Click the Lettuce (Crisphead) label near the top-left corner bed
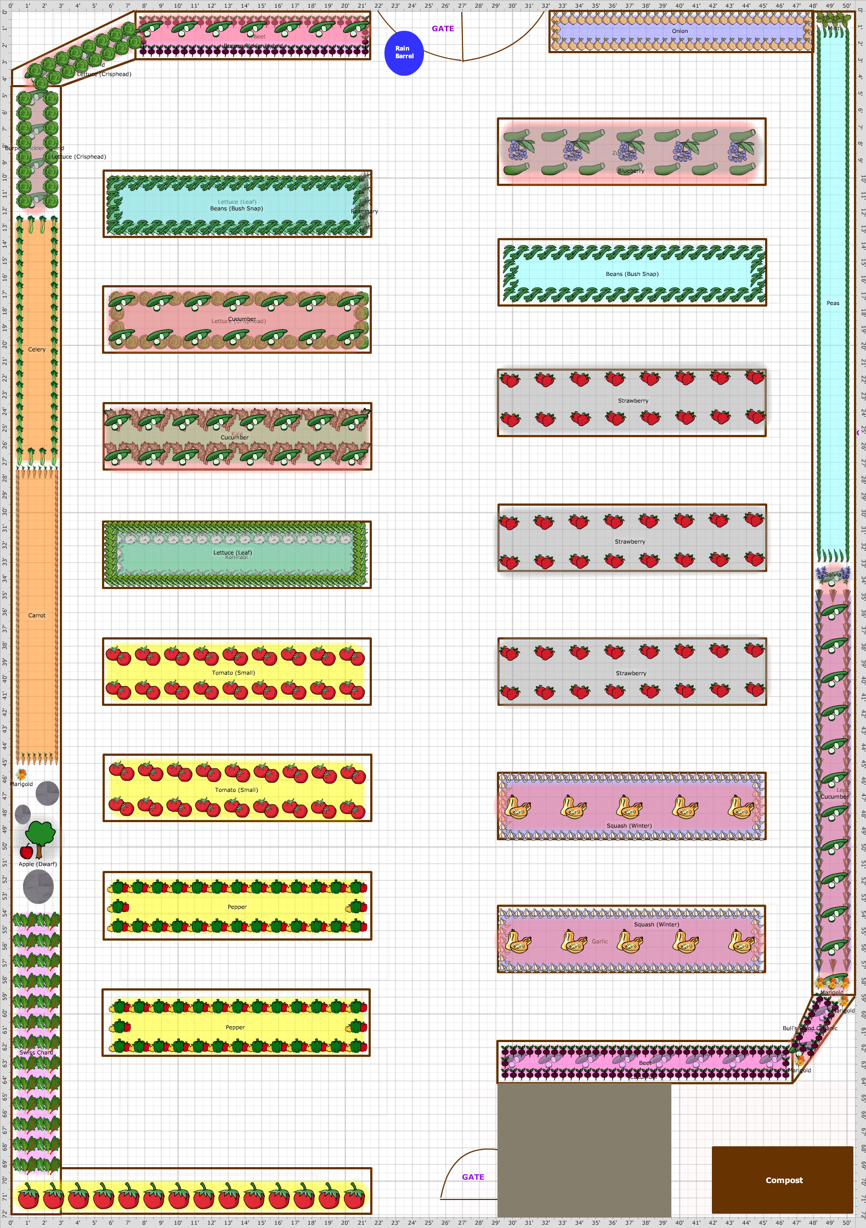Viewport: 866px width, 1228px height. point(104,74)
